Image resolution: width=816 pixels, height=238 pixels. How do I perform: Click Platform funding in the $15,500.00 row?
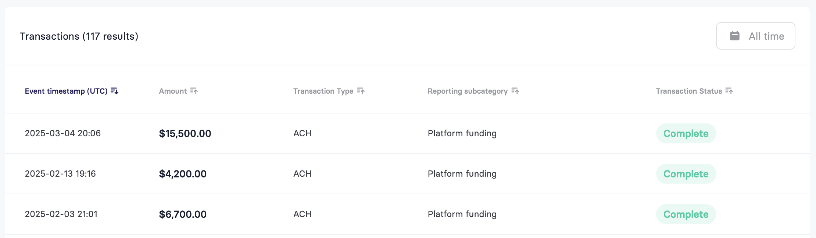[x=462, y=133]
